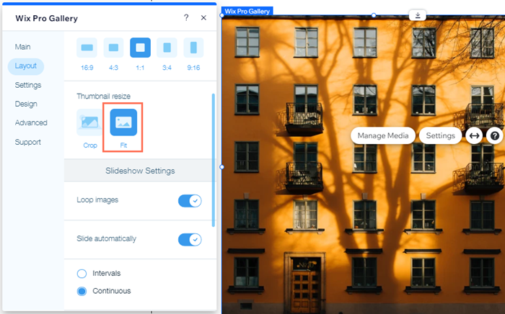
Task: Choose the Fit thumbnail resize option
Action: [x=123, y=122]
